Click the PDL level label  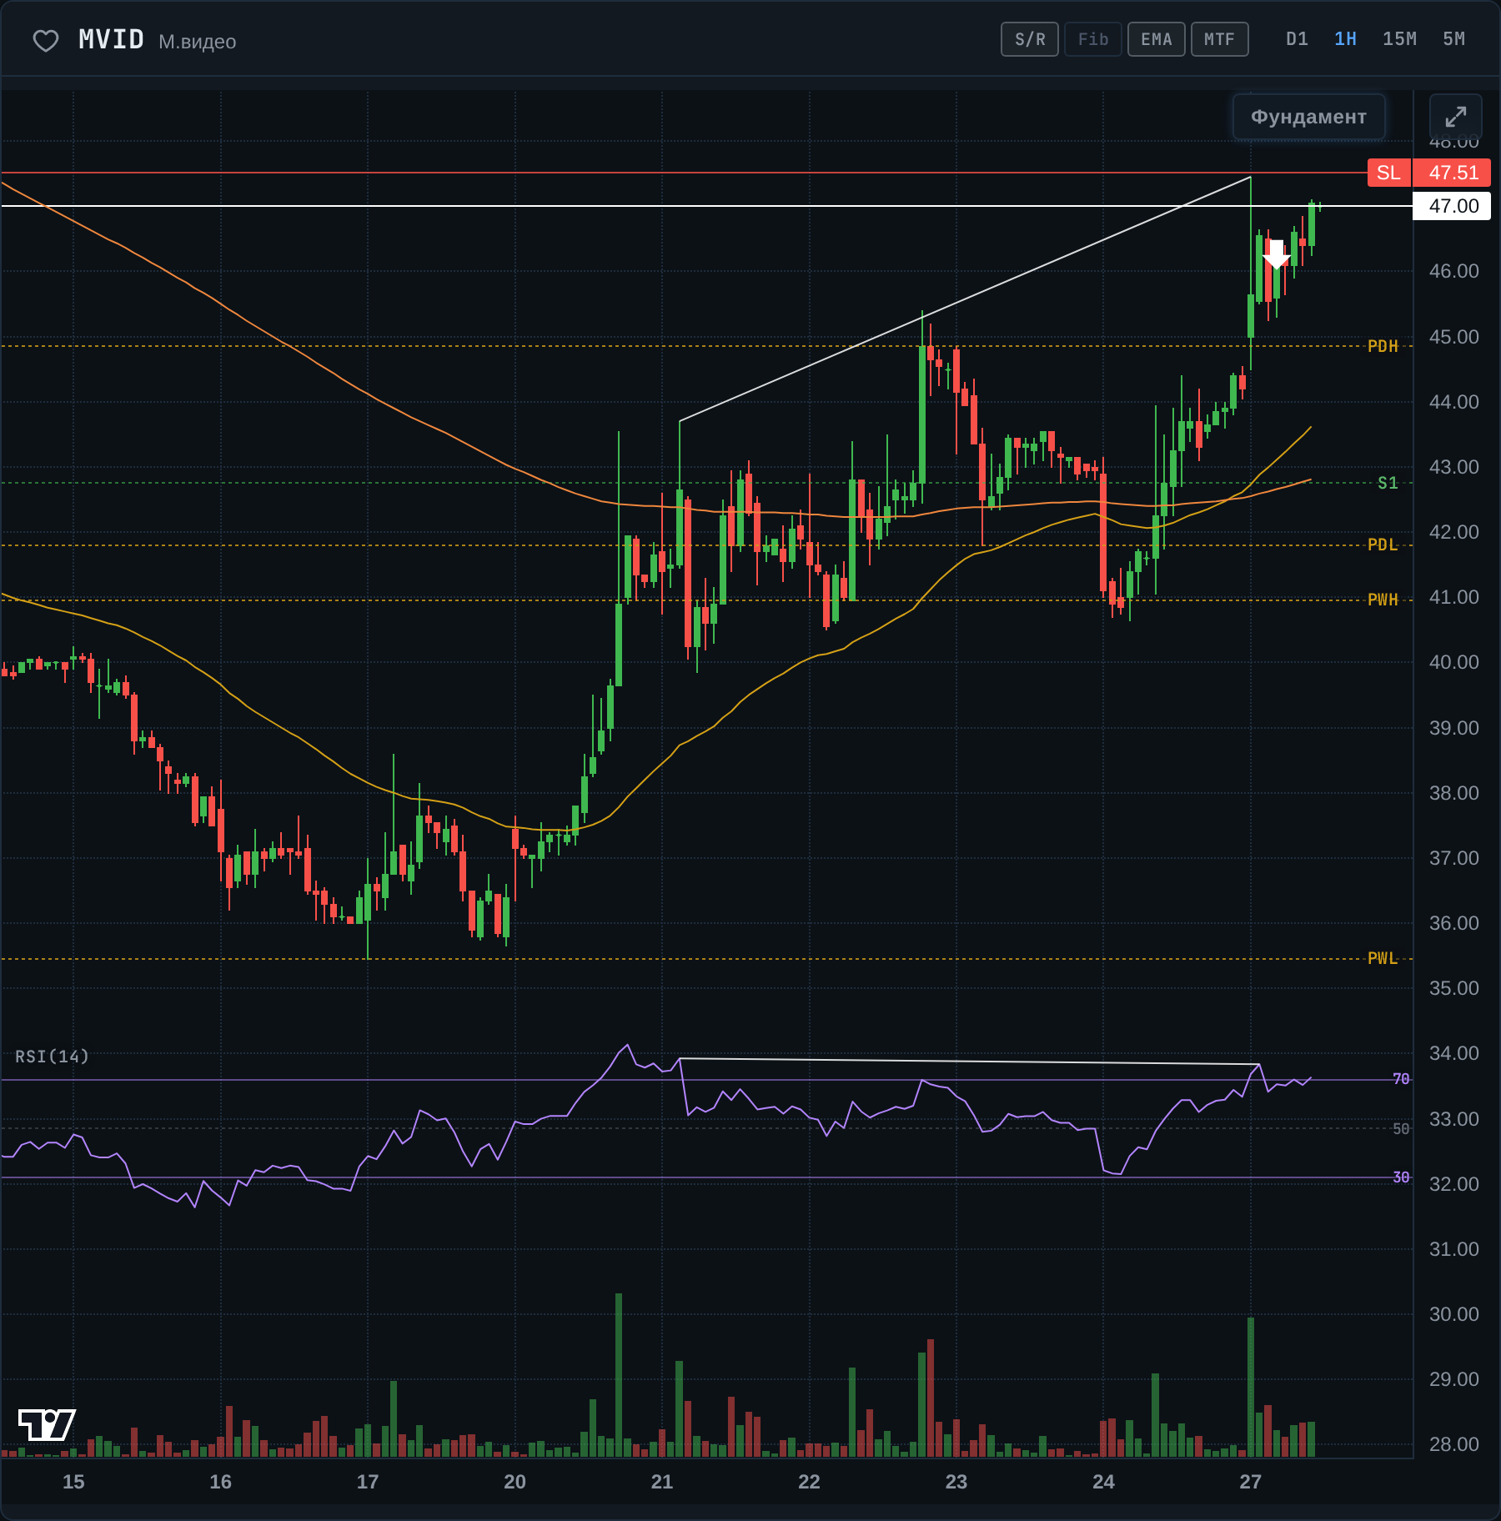(1383, 545)
